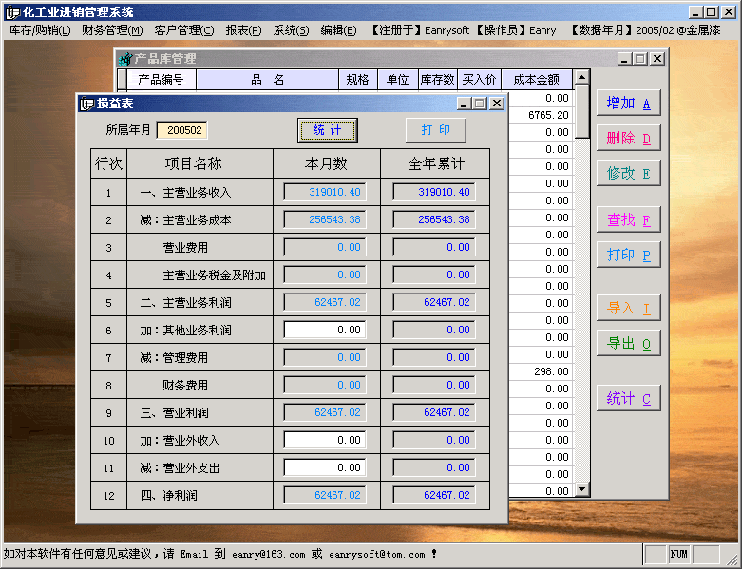Open the 库存/购销(L) menu
The image size is (742, 569).
(x=40, y=30)
